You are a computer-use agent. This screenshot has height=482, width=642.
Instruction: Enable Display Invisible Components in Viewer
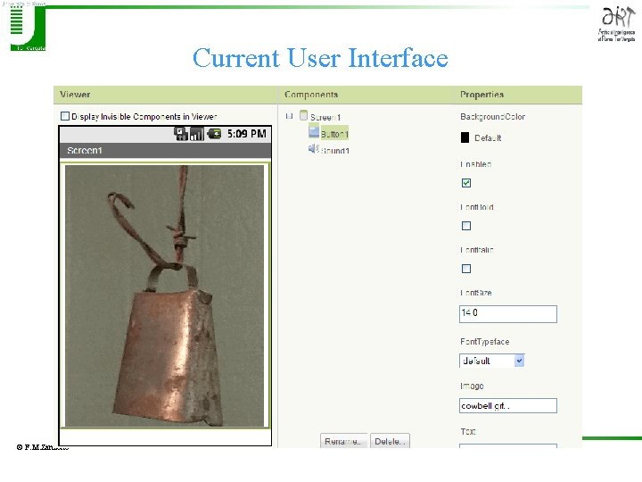coord(65,116)
